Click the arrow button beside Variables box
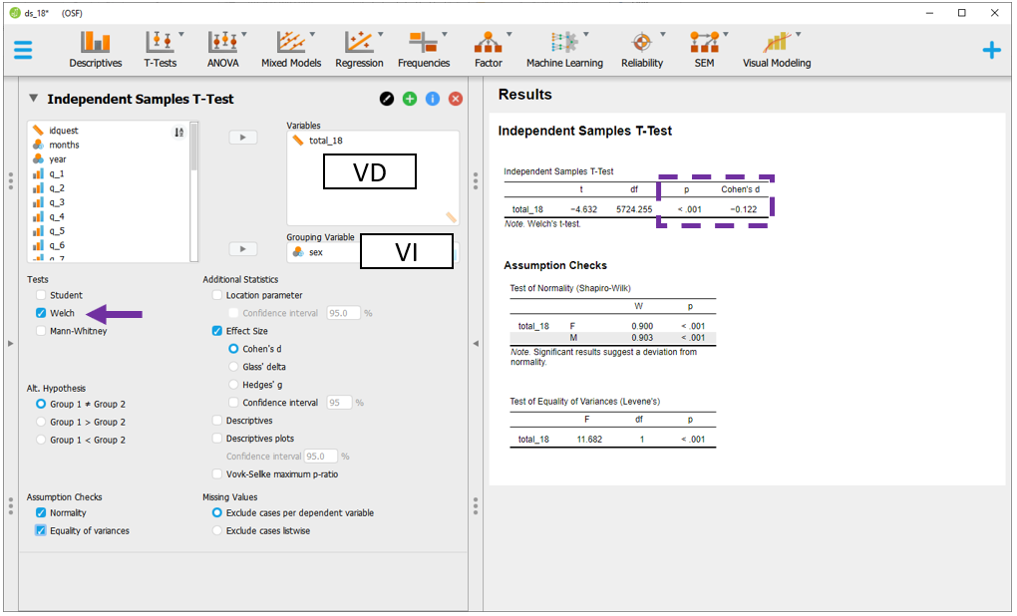Image resolution: width=1017 pixels, height=616 pixels. [243, 138]
